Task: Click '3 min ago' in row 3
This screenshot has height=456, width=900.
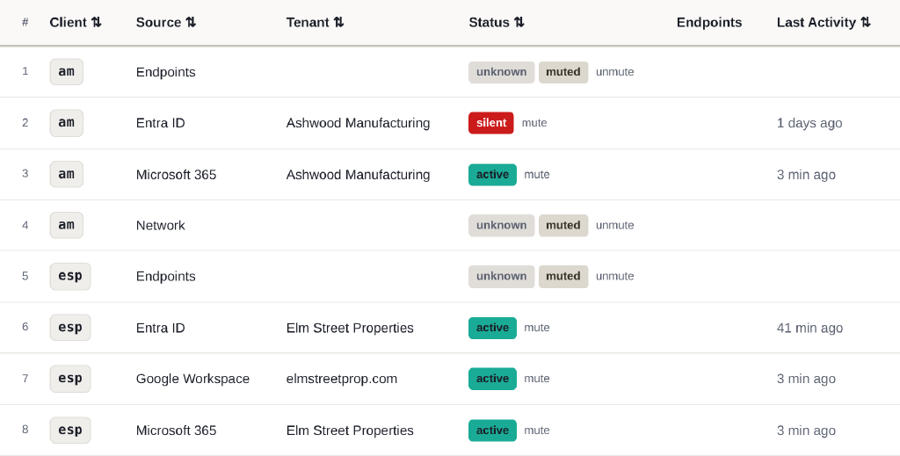Action: (806, 174)
